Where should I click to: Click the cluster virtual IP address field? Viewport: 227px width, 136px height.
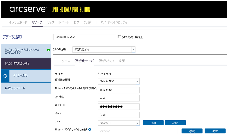click(x=119, y=90)
